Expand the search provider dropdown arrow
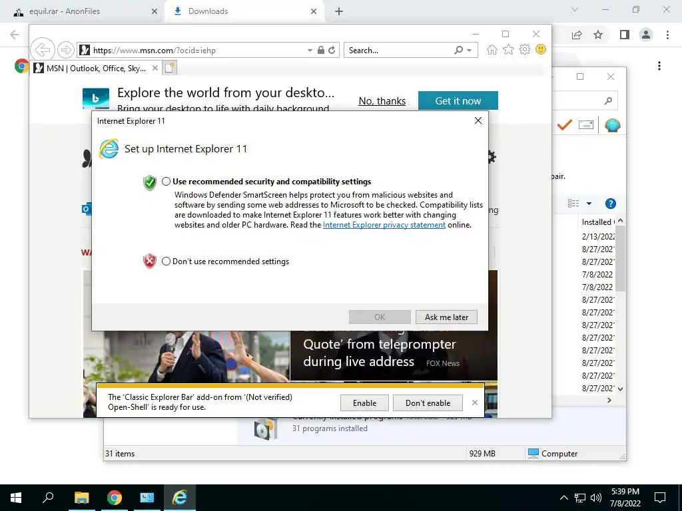The image size is (682, 511). (x=470, y=51)
